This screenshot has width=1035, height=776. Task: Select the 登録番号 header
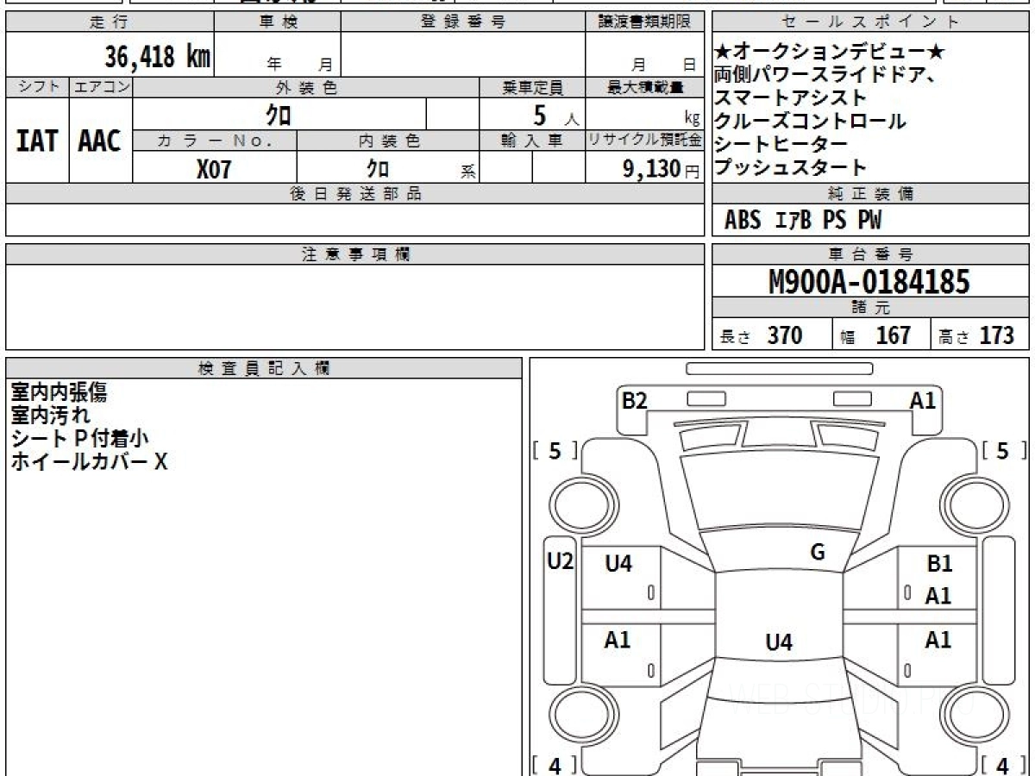click(463, 22)
